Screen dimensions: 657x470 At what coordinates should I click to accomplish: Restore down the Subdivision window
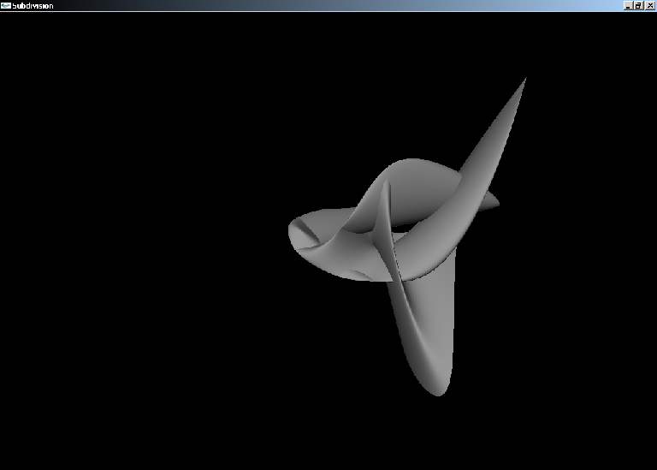(638, 5)
